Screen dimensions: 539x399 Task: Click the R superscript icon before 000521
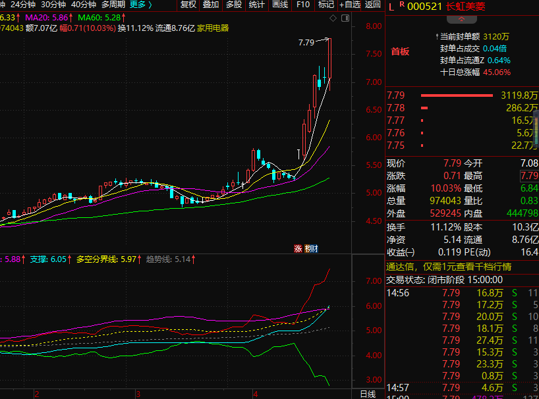pyautogui.click(x=401, y=5)
